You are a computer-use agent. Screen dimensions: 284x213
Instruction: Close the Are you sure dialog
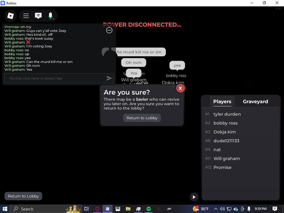[x=181, y=88]
